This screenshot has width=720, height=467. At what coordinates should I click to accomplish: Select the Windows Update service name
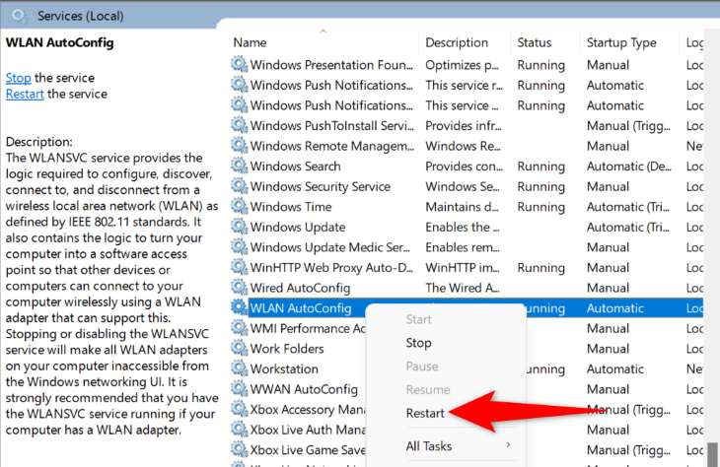point(298,227)
